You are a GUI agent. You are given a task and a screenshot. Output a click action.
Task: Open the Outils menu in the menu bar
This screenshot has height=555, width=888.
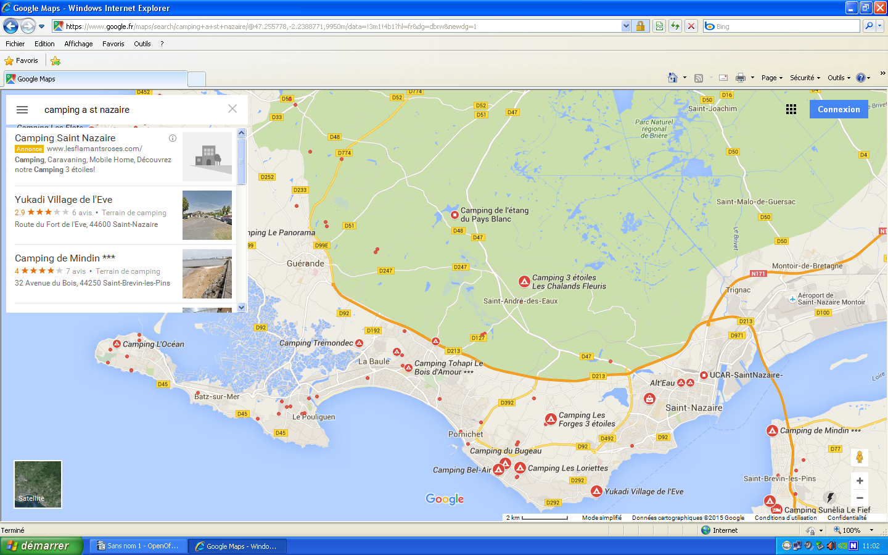pyautogui.click(x=142, y=44)
